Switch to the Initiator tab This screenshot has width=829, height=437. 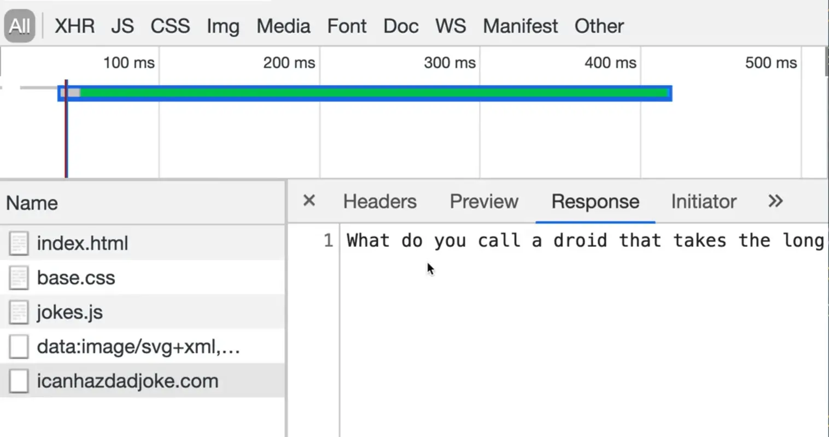pos(703,202)
